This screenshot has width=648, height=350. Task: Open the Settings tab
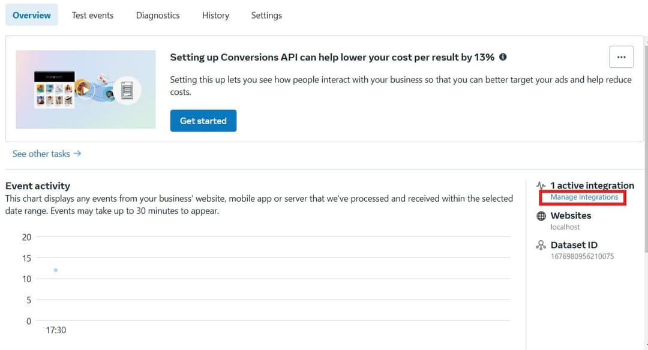tap(266, 15)
